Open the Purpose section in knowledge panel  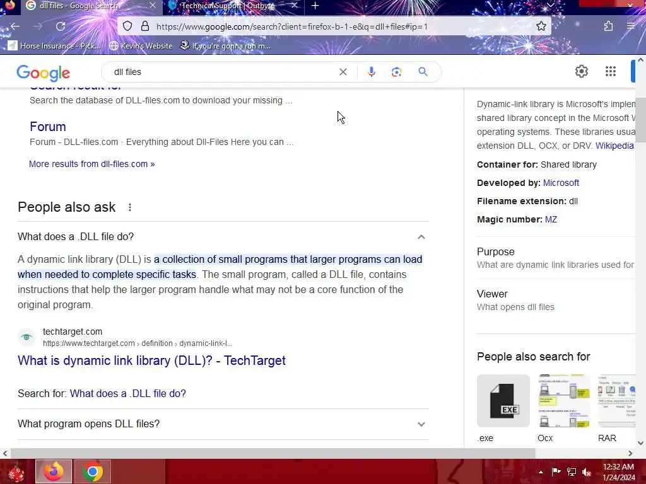click(555, 258)
